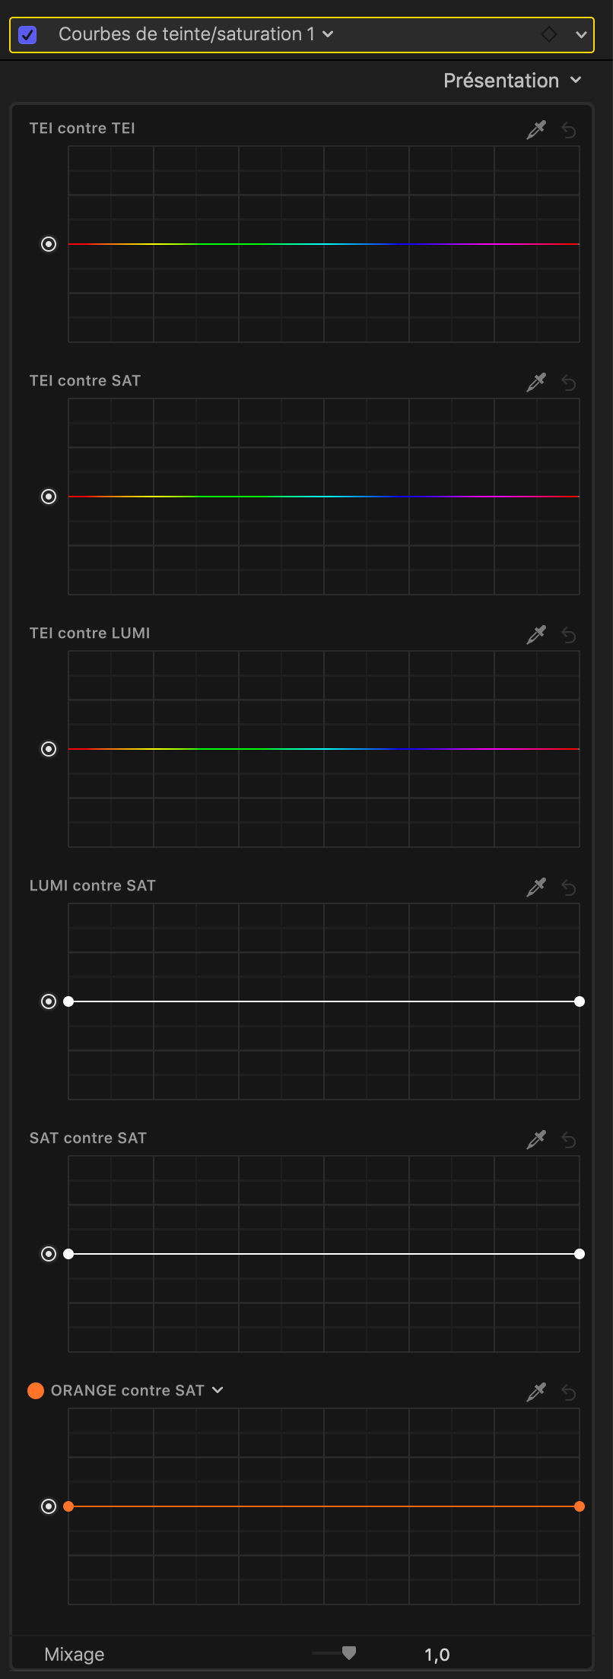613x1679 pixels.
Task: Toggle the LUMI contre SAT curve radio button
Action: (x=49, y=1001)
